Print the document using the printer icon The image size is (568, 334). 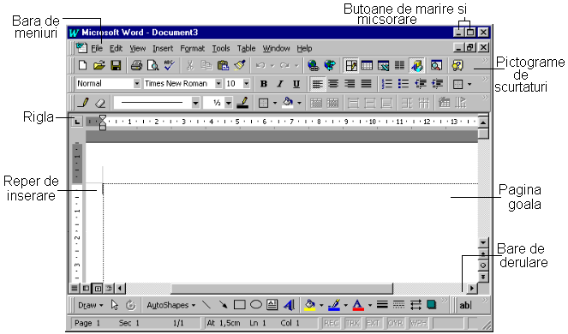tap(136, 66)
